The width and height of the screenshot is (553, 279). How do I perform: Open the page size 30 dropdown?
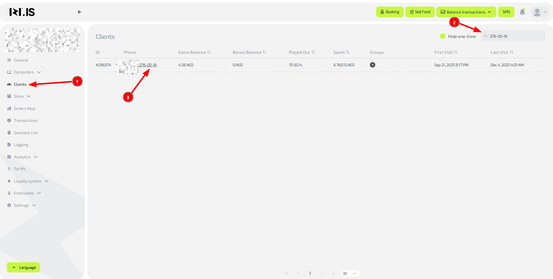click(350, 273)
